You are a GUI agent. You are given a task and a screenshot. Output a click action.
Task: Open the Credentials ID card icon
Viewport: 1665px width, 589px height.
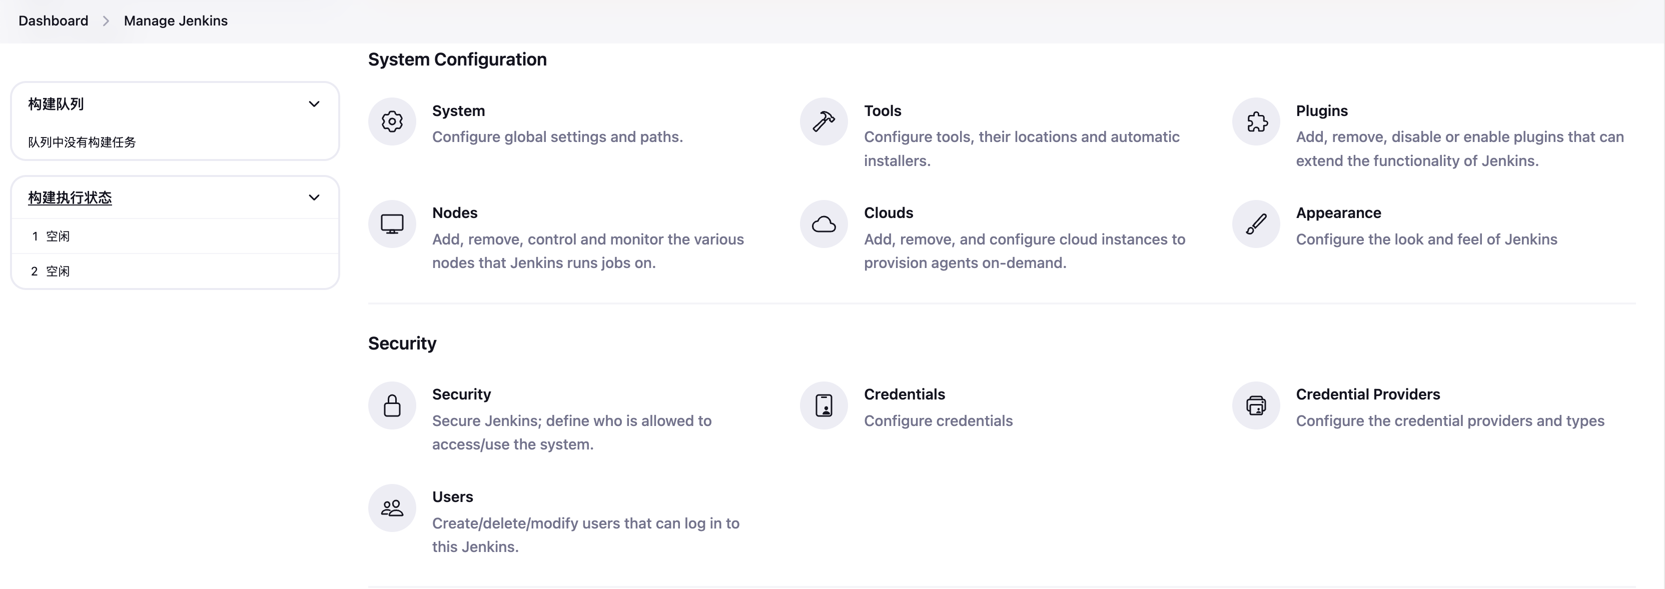click(x=823, y=405)
